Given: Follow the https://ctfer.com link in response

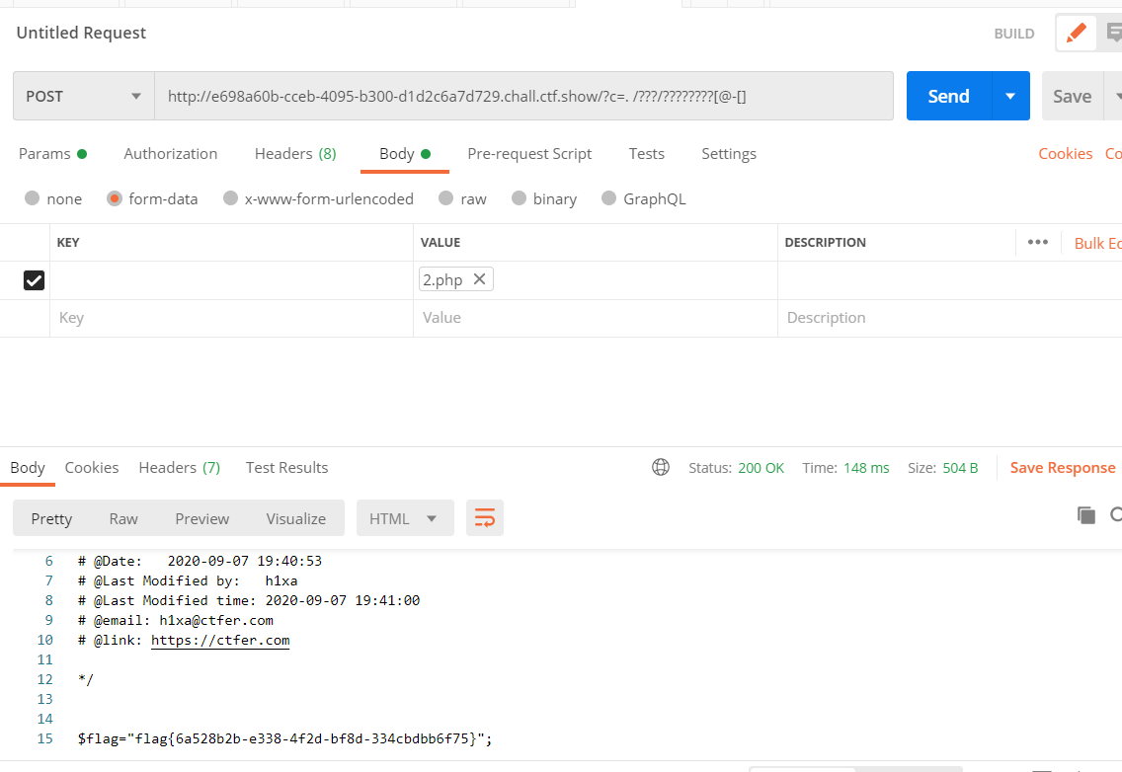Looking at the screenshot, I should coord(220,641).
